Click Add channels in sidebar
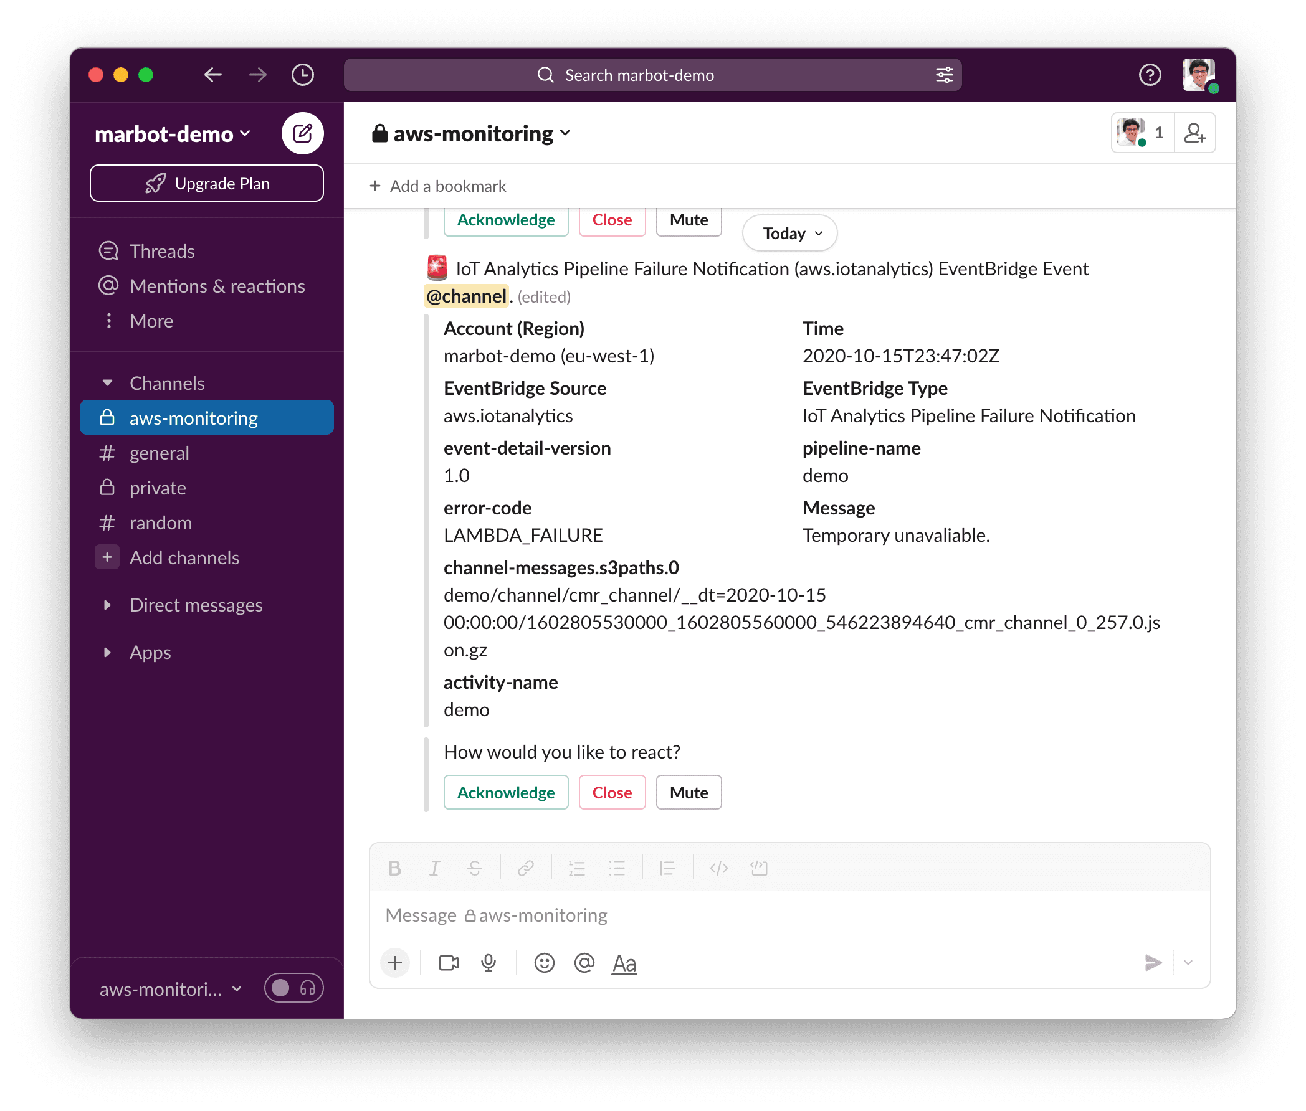The image size is (1306, 1111). (x=207, y=557)
